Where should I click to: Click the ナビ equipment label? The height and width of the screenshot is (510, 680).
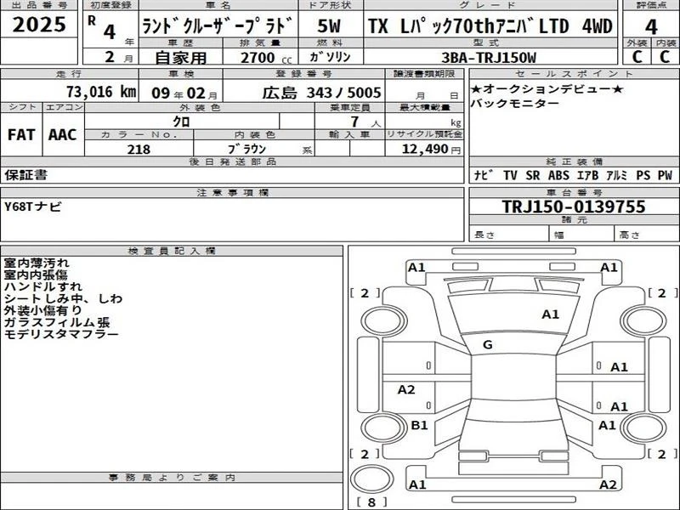pos(483,175)
